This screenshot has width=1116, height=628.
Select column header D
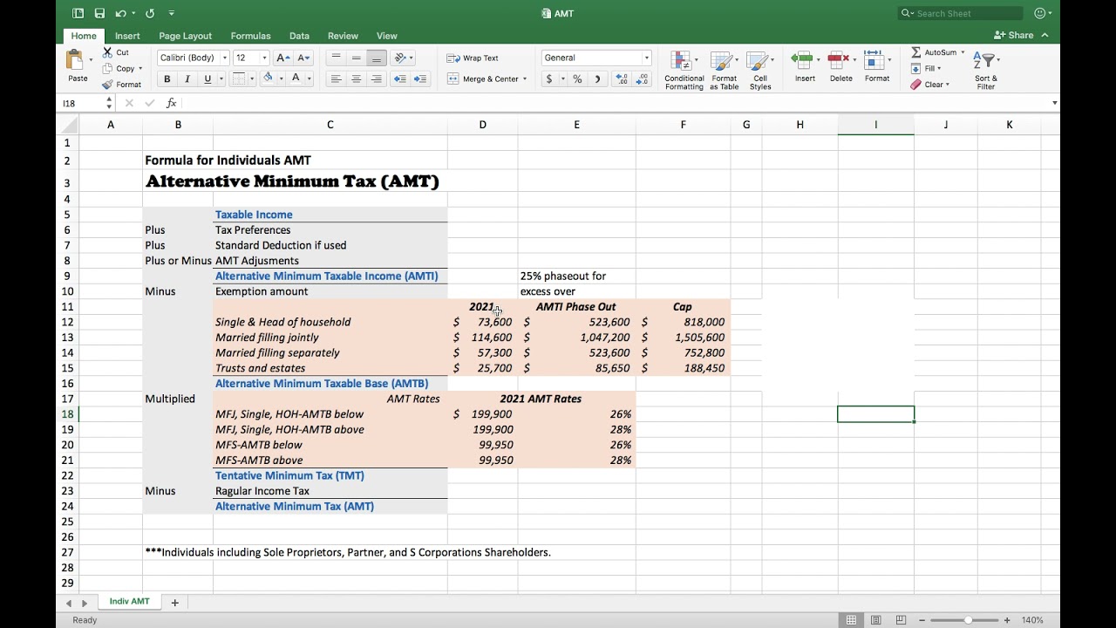pos(482,125)
